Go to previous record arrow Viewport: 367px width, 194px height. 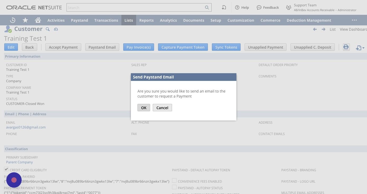click(315, 29)
